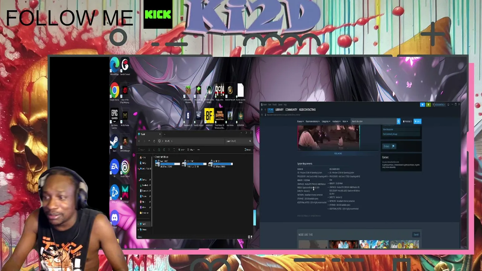The width and height of the screenshot is (482, 271).
Task: Click the blue announcements icon in Steam's title bar
Action: pyautogui.click(x=423, y=105)
